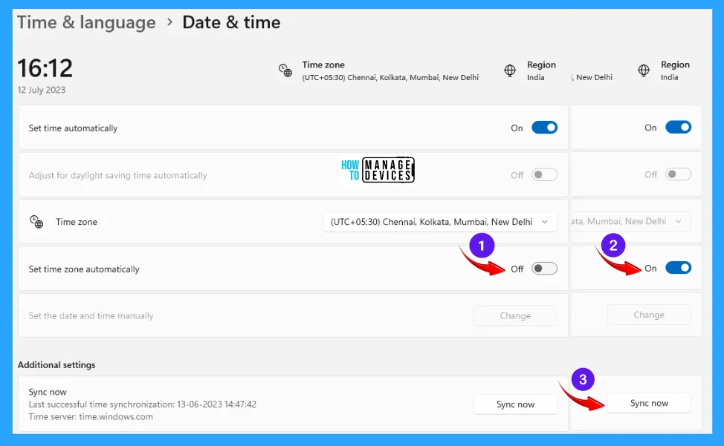Select the Date & time breadcrumb title
This screenshot has width=724, height=446.
point(231,22)
